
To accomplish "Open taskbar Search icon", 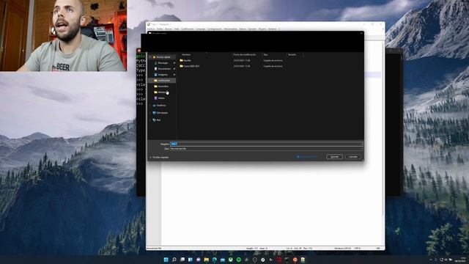I will click(174, 260).
